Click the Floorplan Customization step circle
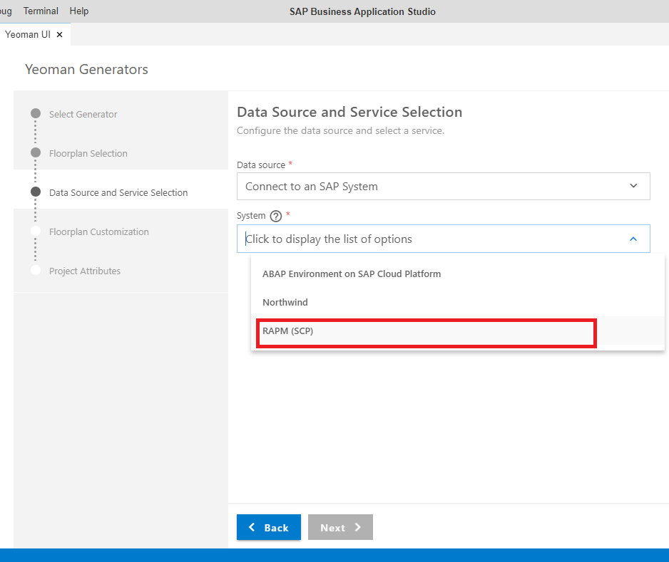669x562 pixels. click(x=36, y=231)
